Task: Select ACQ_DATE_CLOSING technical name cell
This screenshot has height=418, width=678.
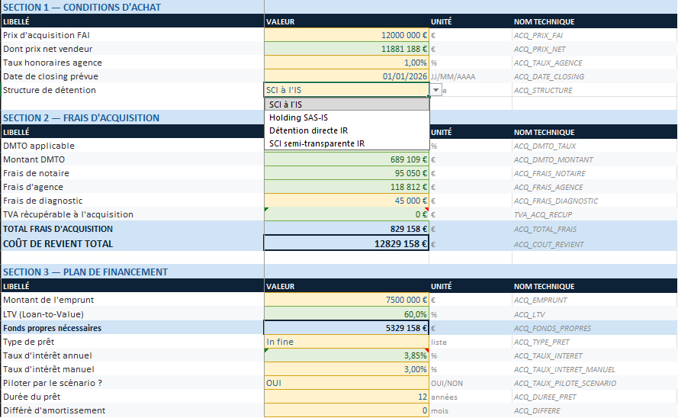Action: (548, 77)
